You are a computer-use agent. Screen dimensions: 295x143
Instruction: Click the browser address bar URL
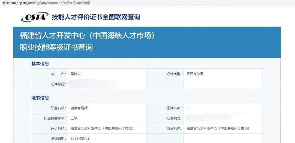(46, 3)
